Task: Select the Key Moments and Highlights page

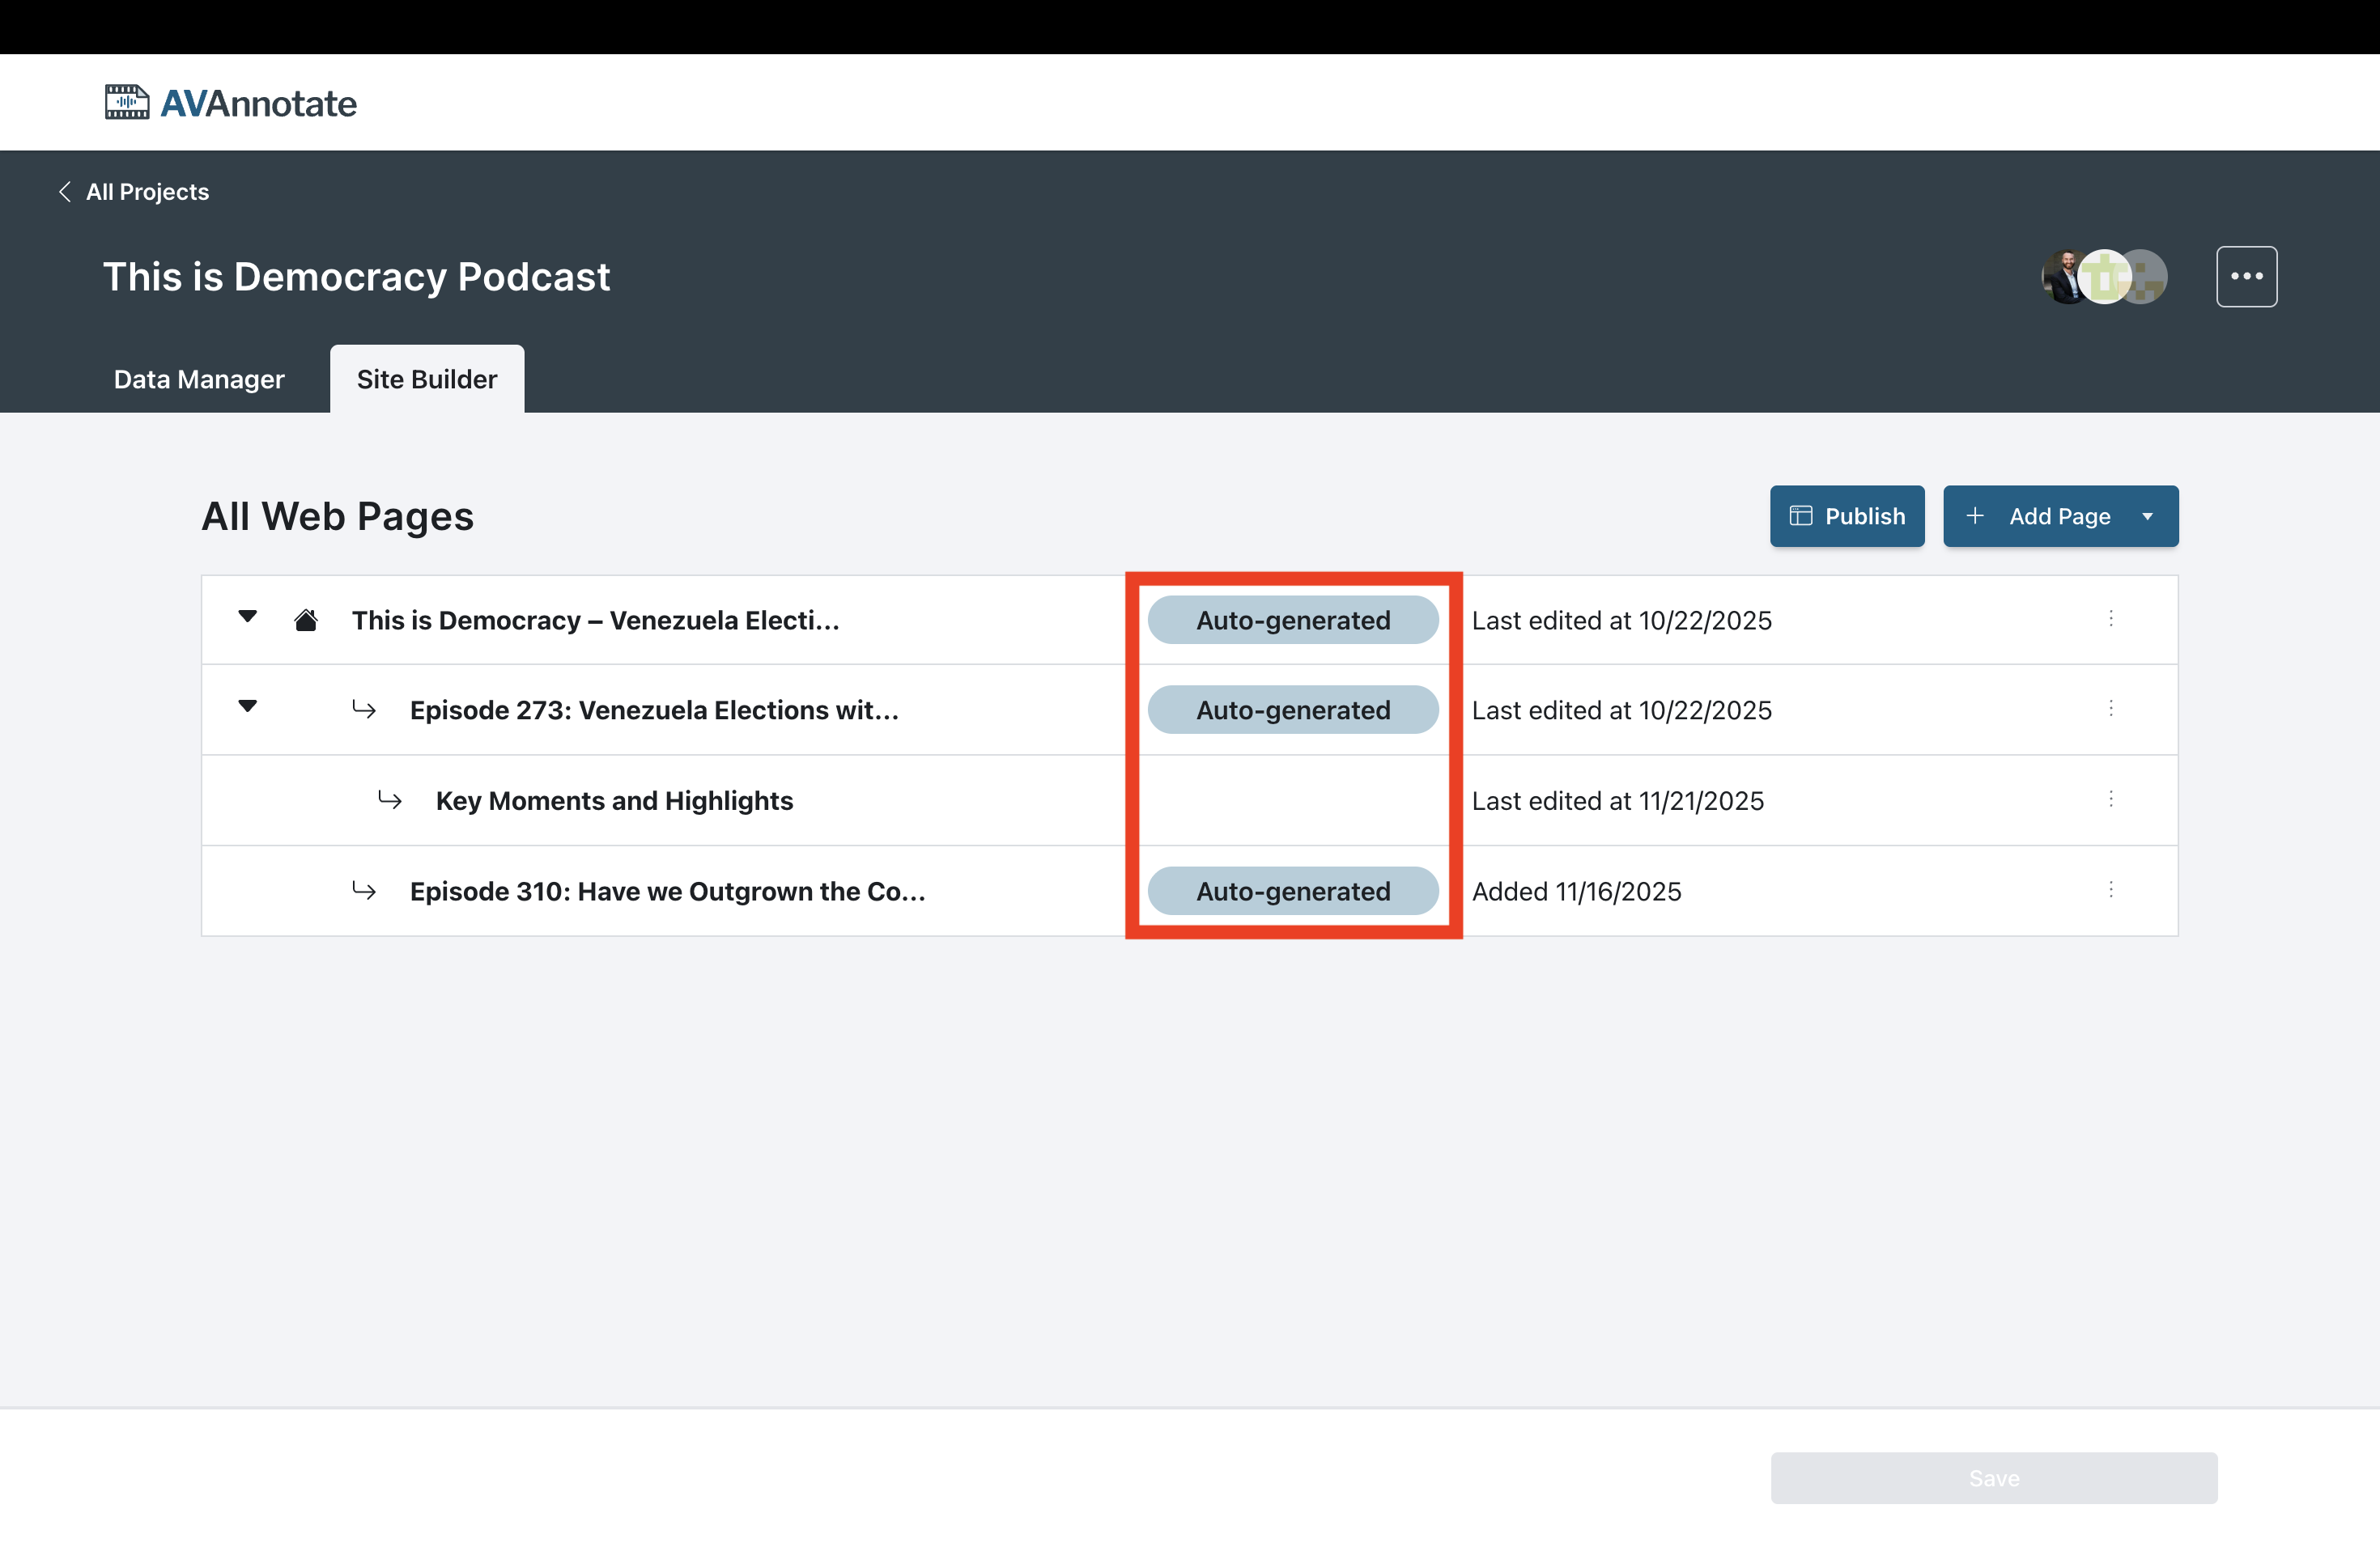Action: [614, 802]
